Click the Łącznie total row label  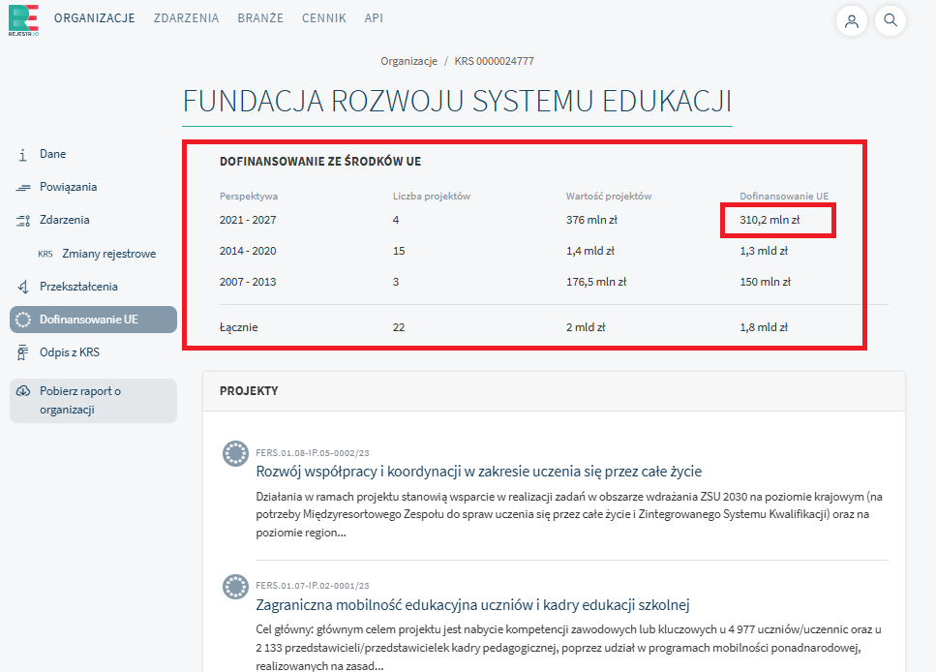pos(239,327)
